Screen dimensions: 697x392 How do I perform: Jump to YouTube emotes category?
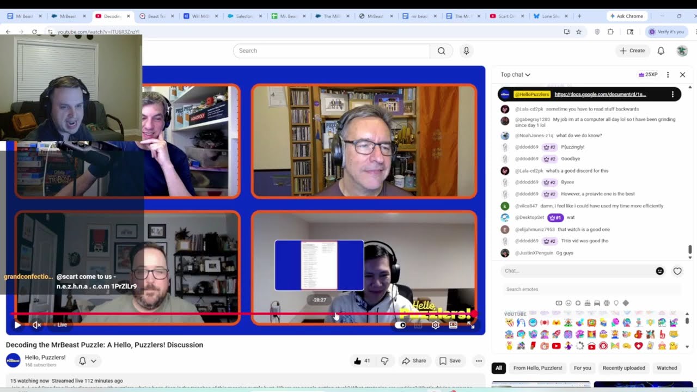[x=559, y=303]
